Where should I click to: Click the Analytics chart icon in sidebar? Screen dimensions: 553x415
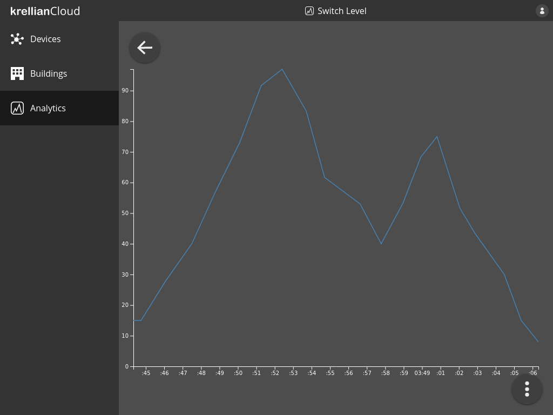pyautogui.click(x=17, y=108)
